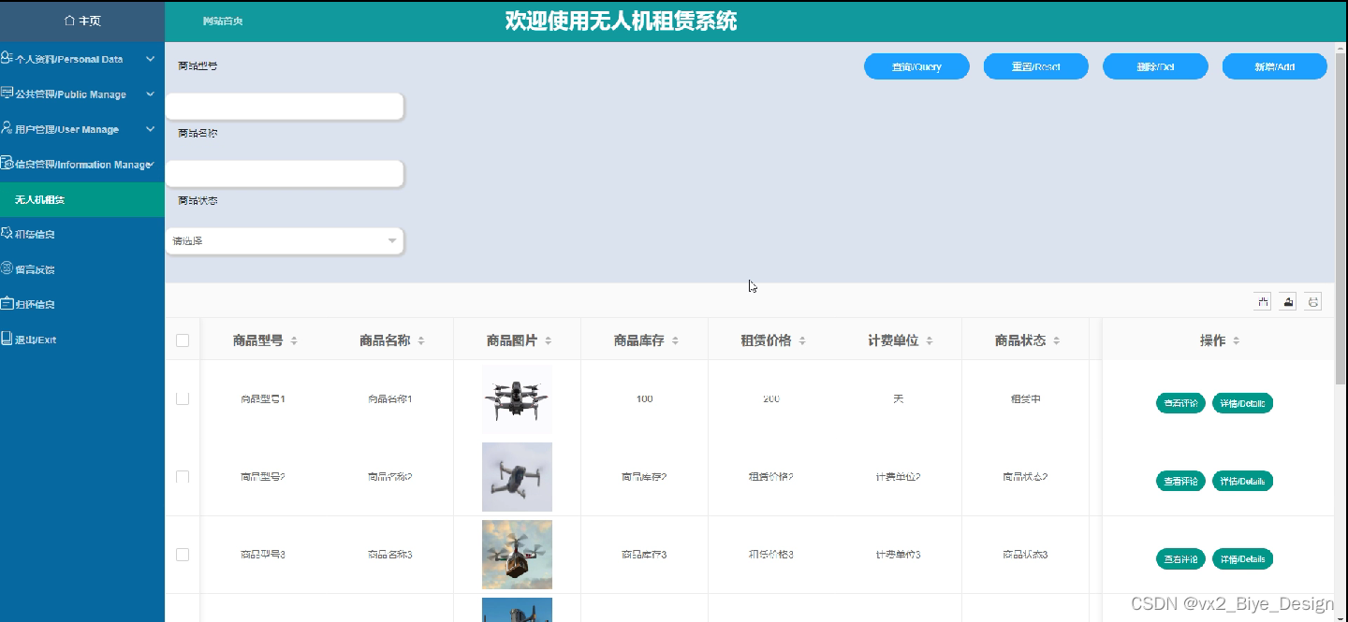Click rental price value 200

coord(771,399)
